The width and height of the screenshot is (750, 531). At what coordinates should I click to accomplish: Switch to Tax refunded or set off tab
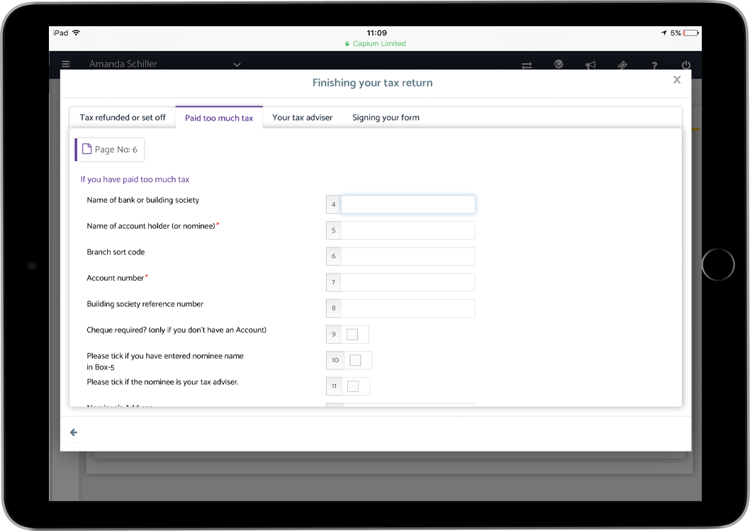(x=123, y=118)
